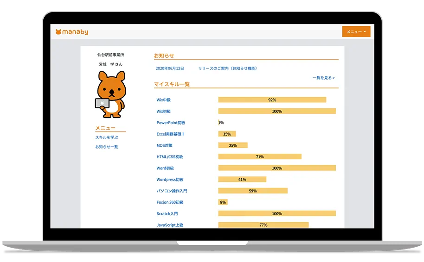
Task: Open the リリースのご案内 announcement link
Action: (x=227, y=69)
